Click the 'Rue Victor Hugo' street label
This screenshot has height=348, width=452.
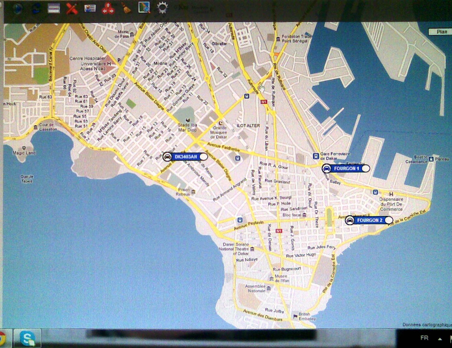(301, 255)
